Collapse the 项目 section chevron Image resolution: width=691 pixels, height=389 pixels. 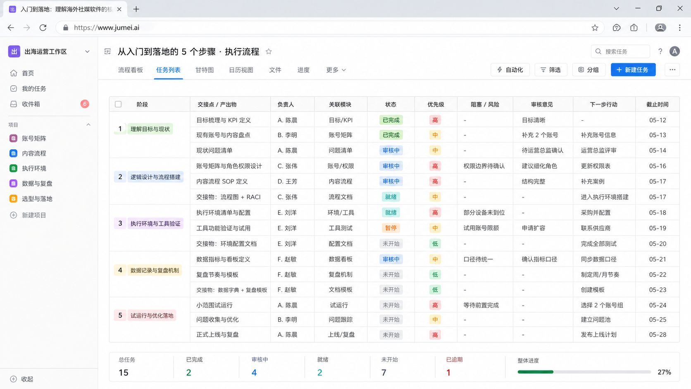click(88, 124)
